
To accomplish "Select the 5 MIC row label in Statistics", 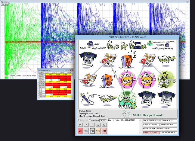I will coord(42,95).
